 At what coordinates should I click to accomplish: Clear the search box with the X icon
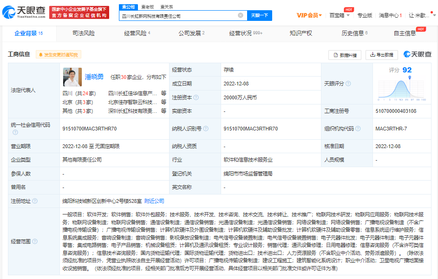(x=241, y=15)
